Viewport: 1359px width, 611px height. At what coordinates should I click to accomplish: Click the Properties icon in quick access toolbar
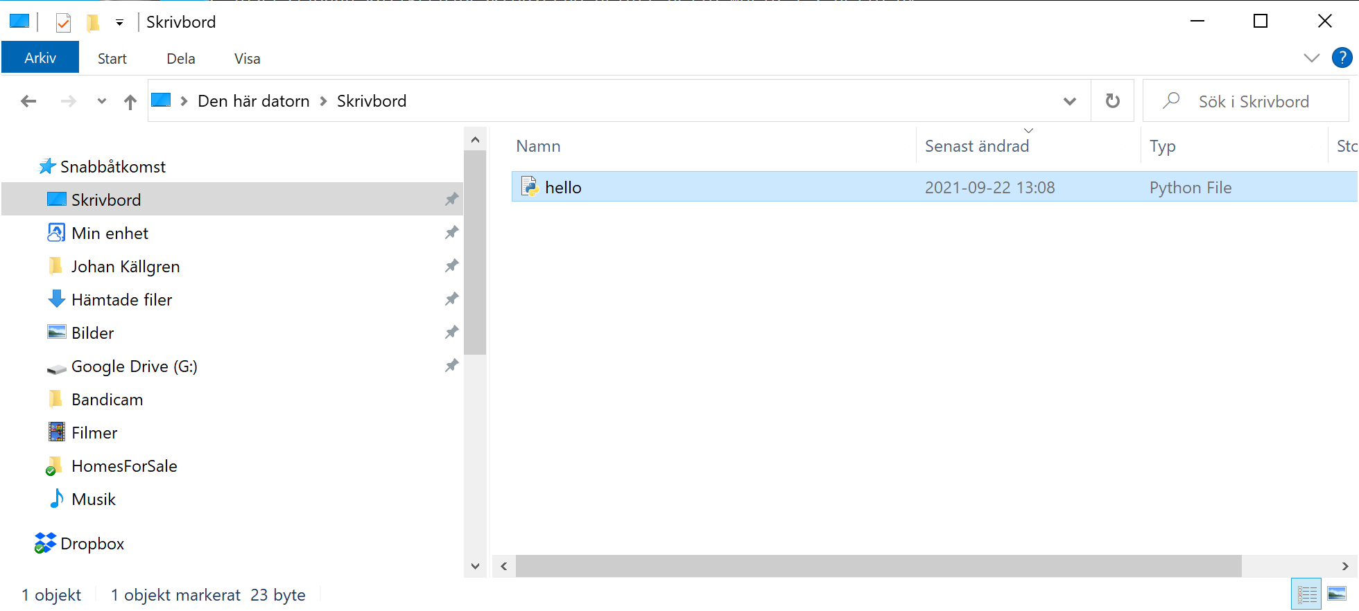[x=63, y=23]
